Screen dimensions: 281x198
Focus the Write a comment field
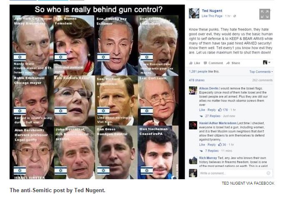click(236, 173)
